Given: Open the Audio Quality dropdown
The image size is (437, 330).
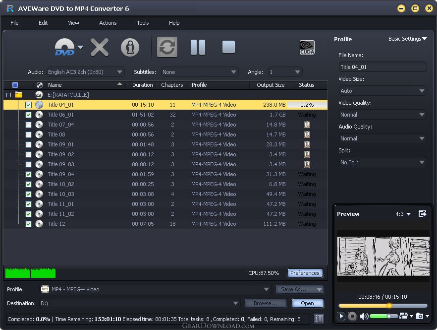Looking at the screenshot, I should [382, 138].
